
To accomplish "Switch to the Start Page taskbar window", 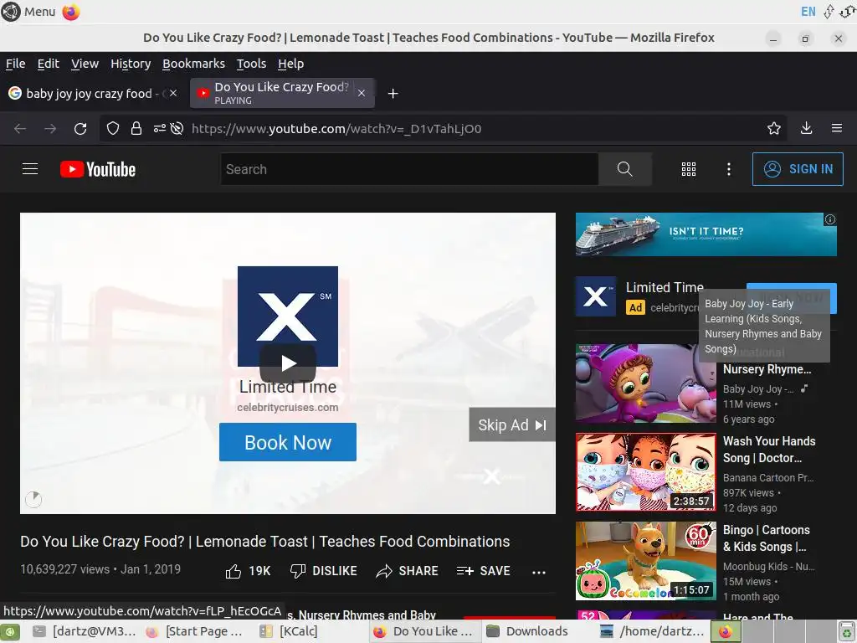I will click(x=194, y=631).
